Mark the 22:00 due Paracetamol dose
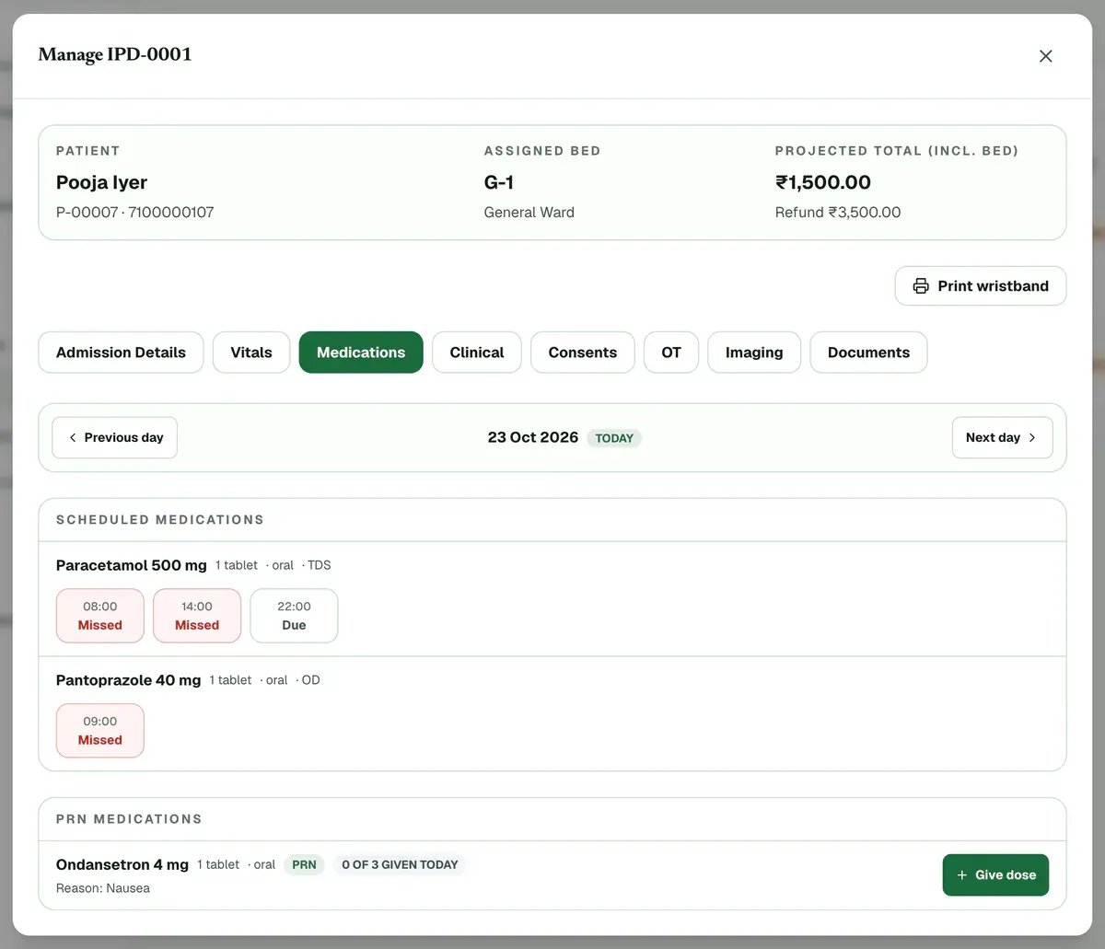Image resolution: width=1105 pixels, height=949 pixels. (x=294, y=616)
